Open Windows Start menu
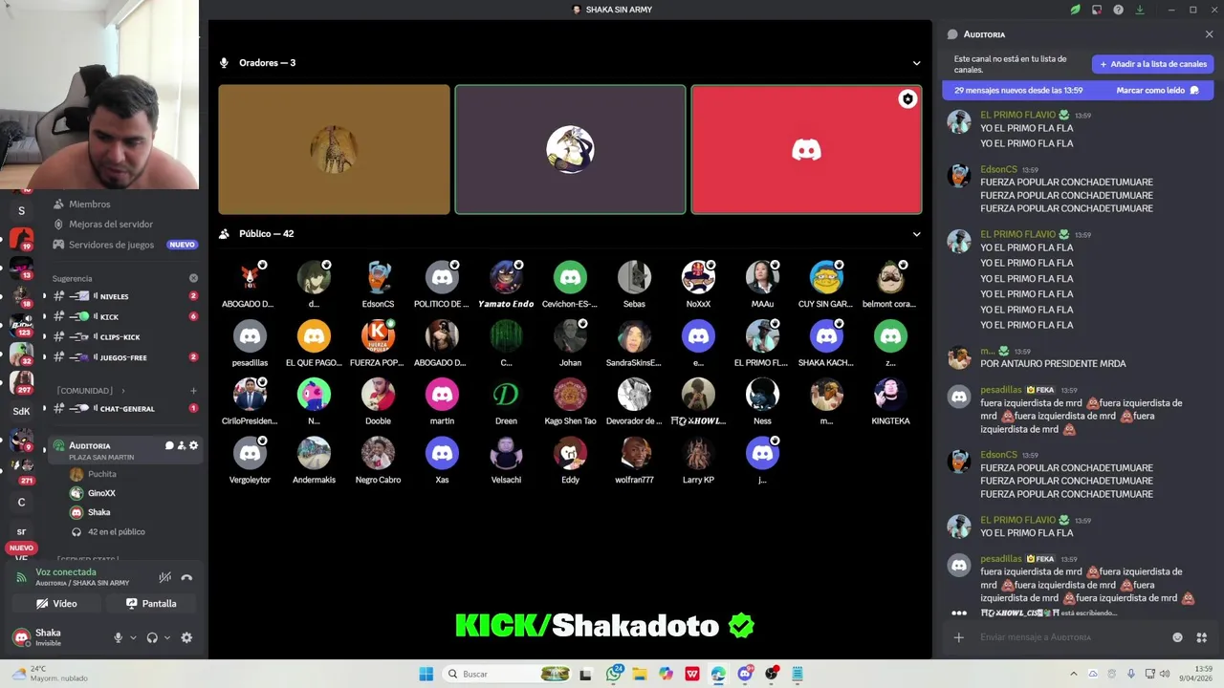The width and height of the screenshot is (1224, 688). click(426, 674)
